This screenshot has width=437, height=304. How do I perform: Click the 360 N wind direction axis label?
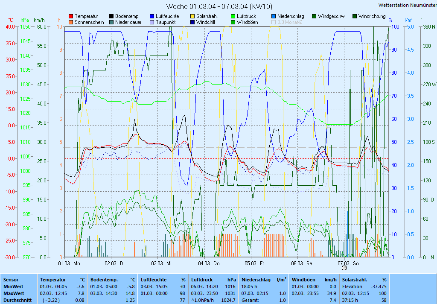tap(429, 27)
